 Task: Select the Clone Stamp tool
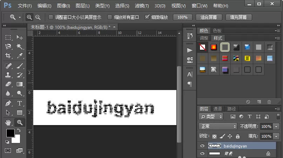(8, 75)
